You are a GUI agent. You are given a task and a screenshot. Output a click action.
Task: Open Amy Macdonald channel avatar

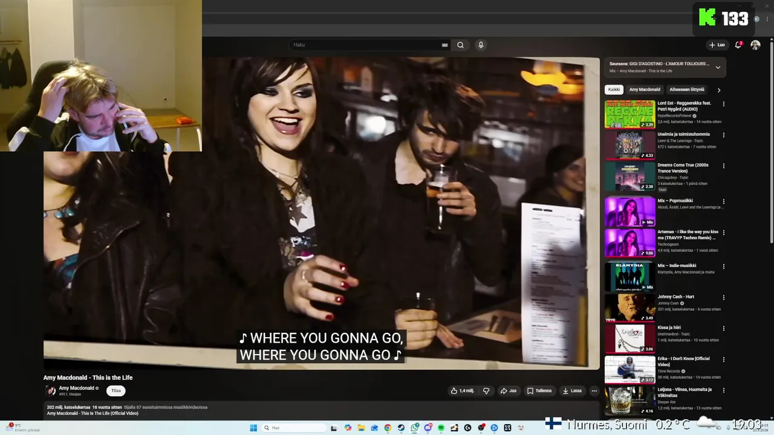[51, 391]
